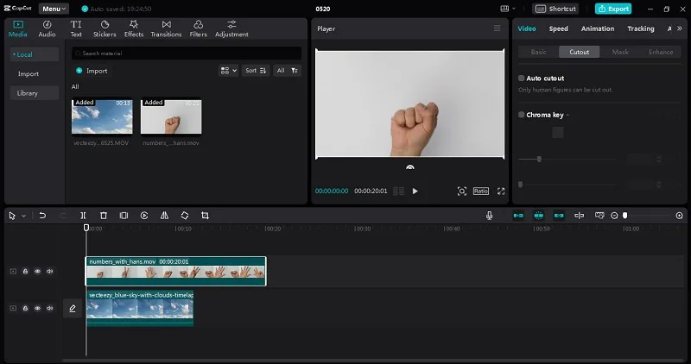Viewport: 691px width, 364px height.
Task: Expand the selection tool dropdown arrow
Action: (24, 216)
